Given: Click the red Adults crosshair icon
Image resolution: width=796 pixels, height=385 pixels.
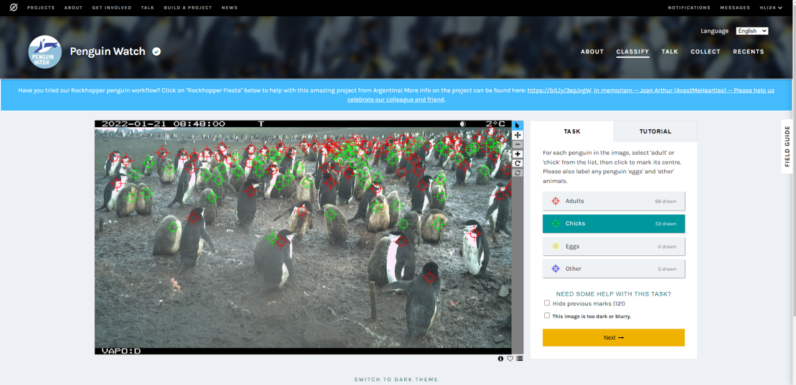Looking at the screenshot, I should click(555, 201).
